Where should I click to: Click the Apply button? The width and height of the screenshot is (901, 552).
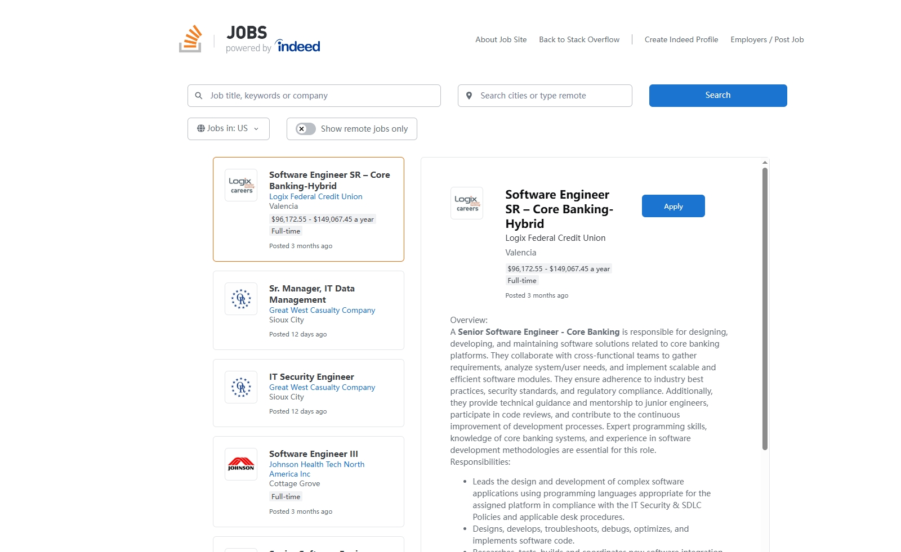point(673,206)
